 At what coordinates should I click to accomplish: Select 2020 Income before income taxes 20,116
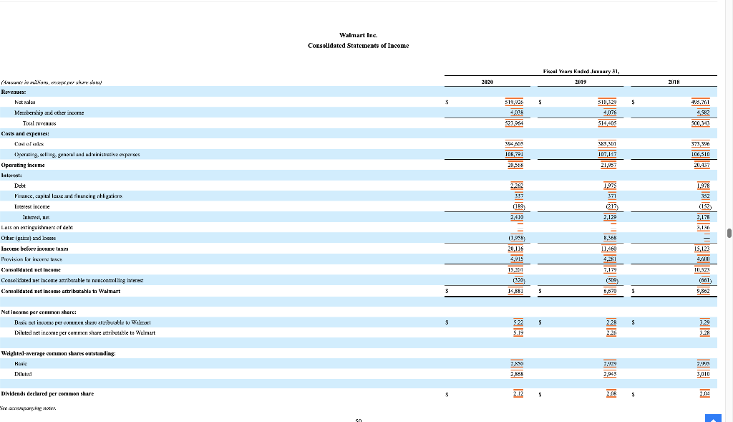(x=515, y=249)
